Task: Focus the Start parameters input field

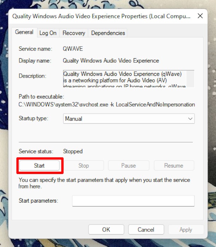Action: 133,201
